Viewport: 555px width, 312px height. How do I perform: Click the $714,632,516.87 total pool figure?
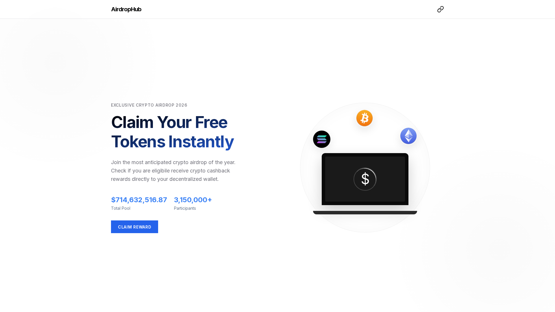[139, 200]
